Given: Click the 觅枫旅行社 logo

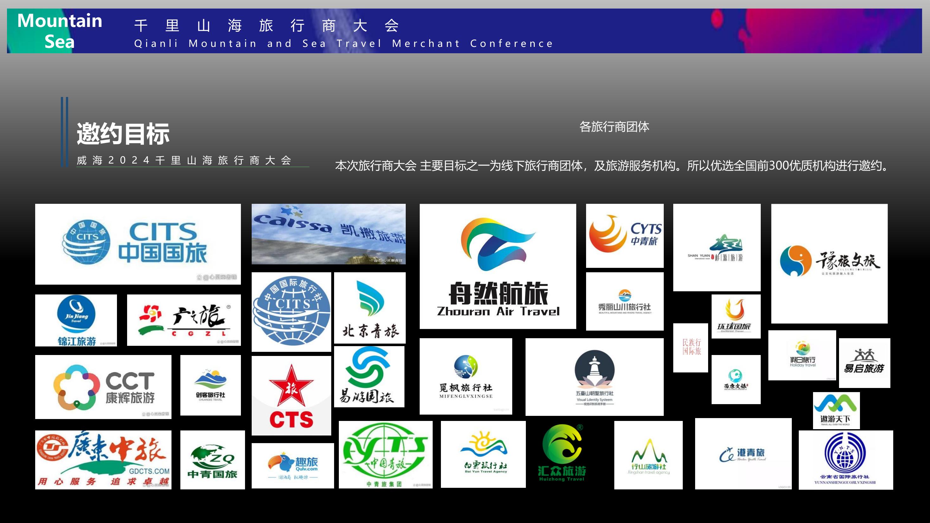Looking at the screenshot, I should coord(466,376).
